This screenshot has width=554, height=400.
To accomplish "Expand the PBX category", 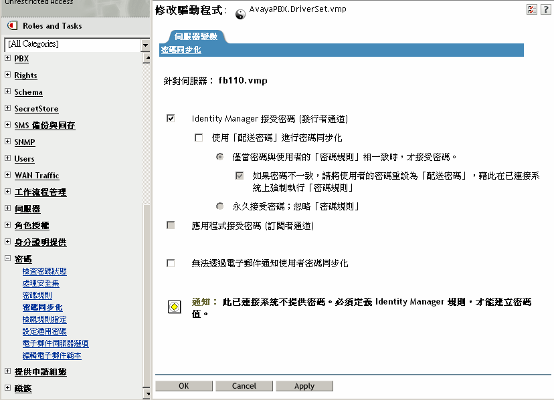I will 6,58.
